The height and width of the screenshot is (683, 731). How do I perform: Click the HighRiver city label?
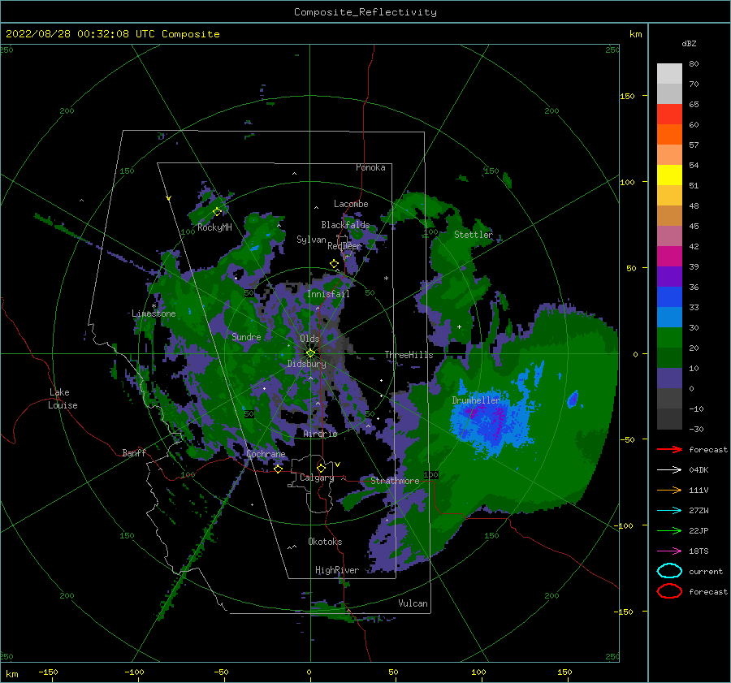[337, 570]
